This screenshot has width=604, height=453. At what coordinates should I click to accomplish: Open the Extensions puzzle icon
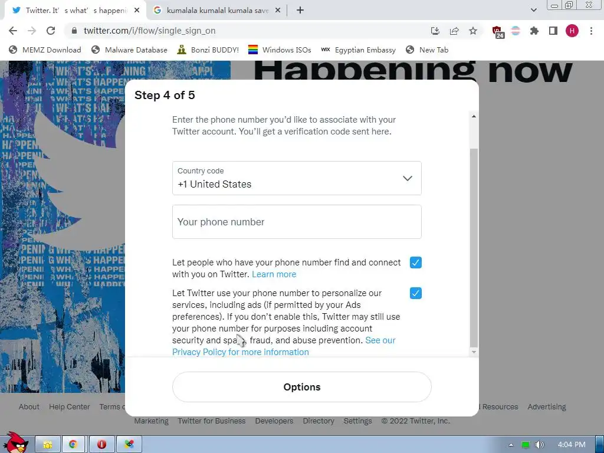pos(534,31)
